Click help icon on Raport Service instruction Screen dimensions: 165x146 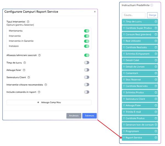click(x=156, y=137)
